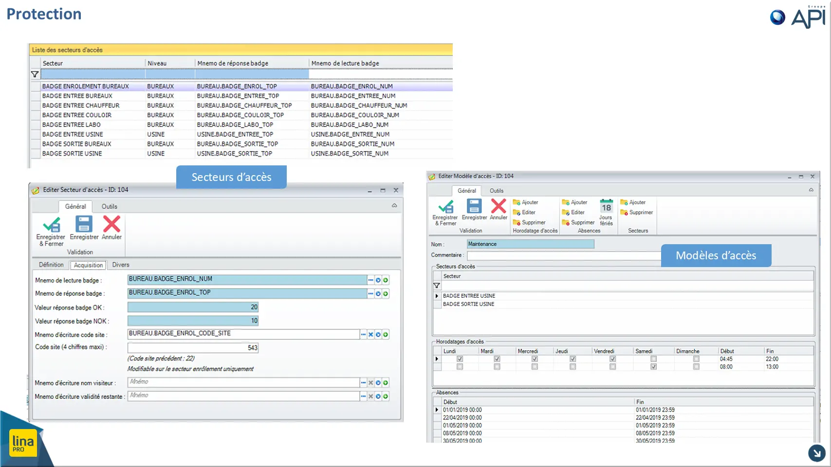831x467 pixels.
Task: Click the Code site (4 chiffres maxi) field
Action: click(193, 348)
